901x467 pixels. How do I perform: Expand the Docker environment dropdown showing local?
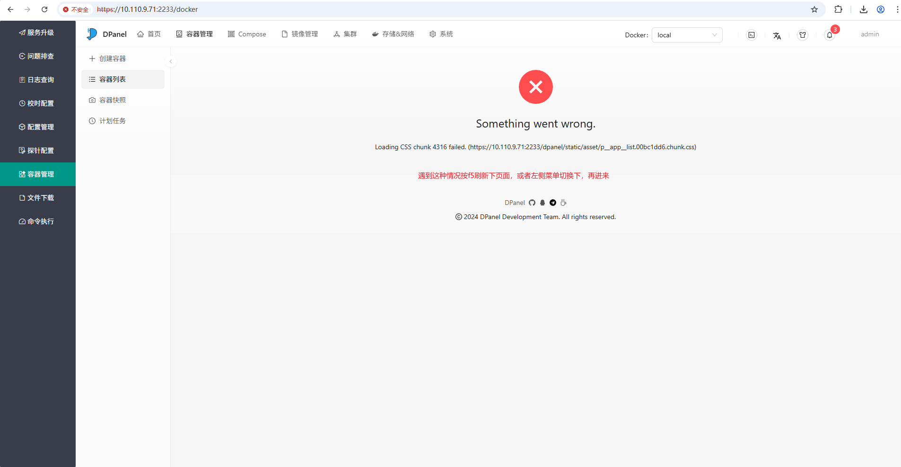[687, 35]
